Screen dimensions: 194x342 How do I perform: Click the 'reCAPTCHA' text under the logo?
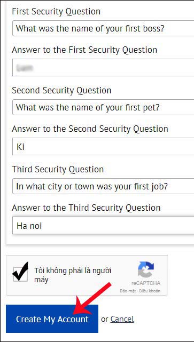point(146,283)
